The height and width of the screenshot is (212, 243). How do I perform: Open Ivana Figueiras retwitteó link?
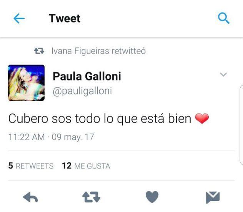coord(98,51)
